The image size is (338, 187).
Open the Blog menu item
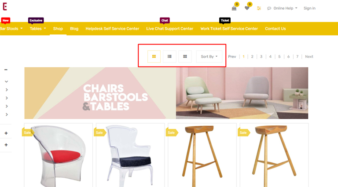pos(74,29)
